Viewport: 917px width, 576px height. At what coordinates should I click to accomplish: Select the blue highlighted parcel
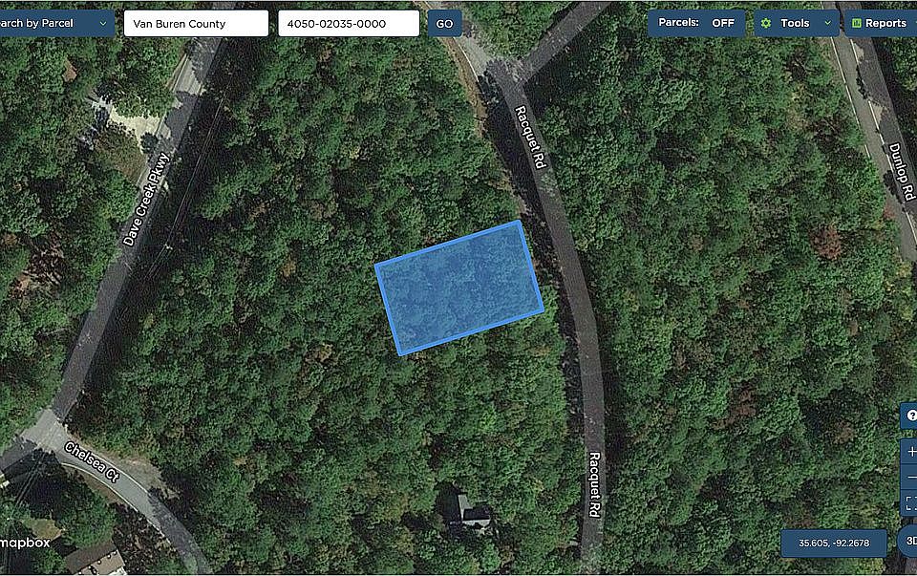pyautogui.click(x=459, y=288)
